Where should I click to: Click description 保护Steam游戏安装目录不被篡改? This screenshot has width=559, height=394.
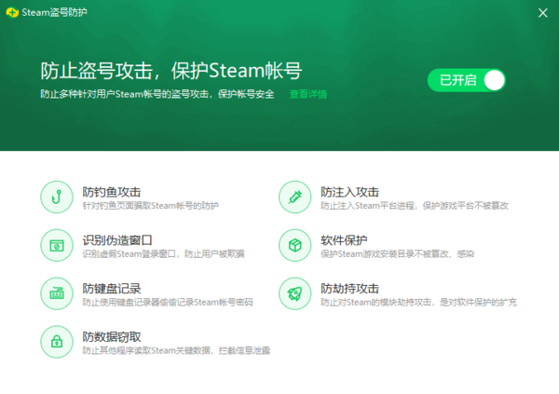[x=384, y=254]
